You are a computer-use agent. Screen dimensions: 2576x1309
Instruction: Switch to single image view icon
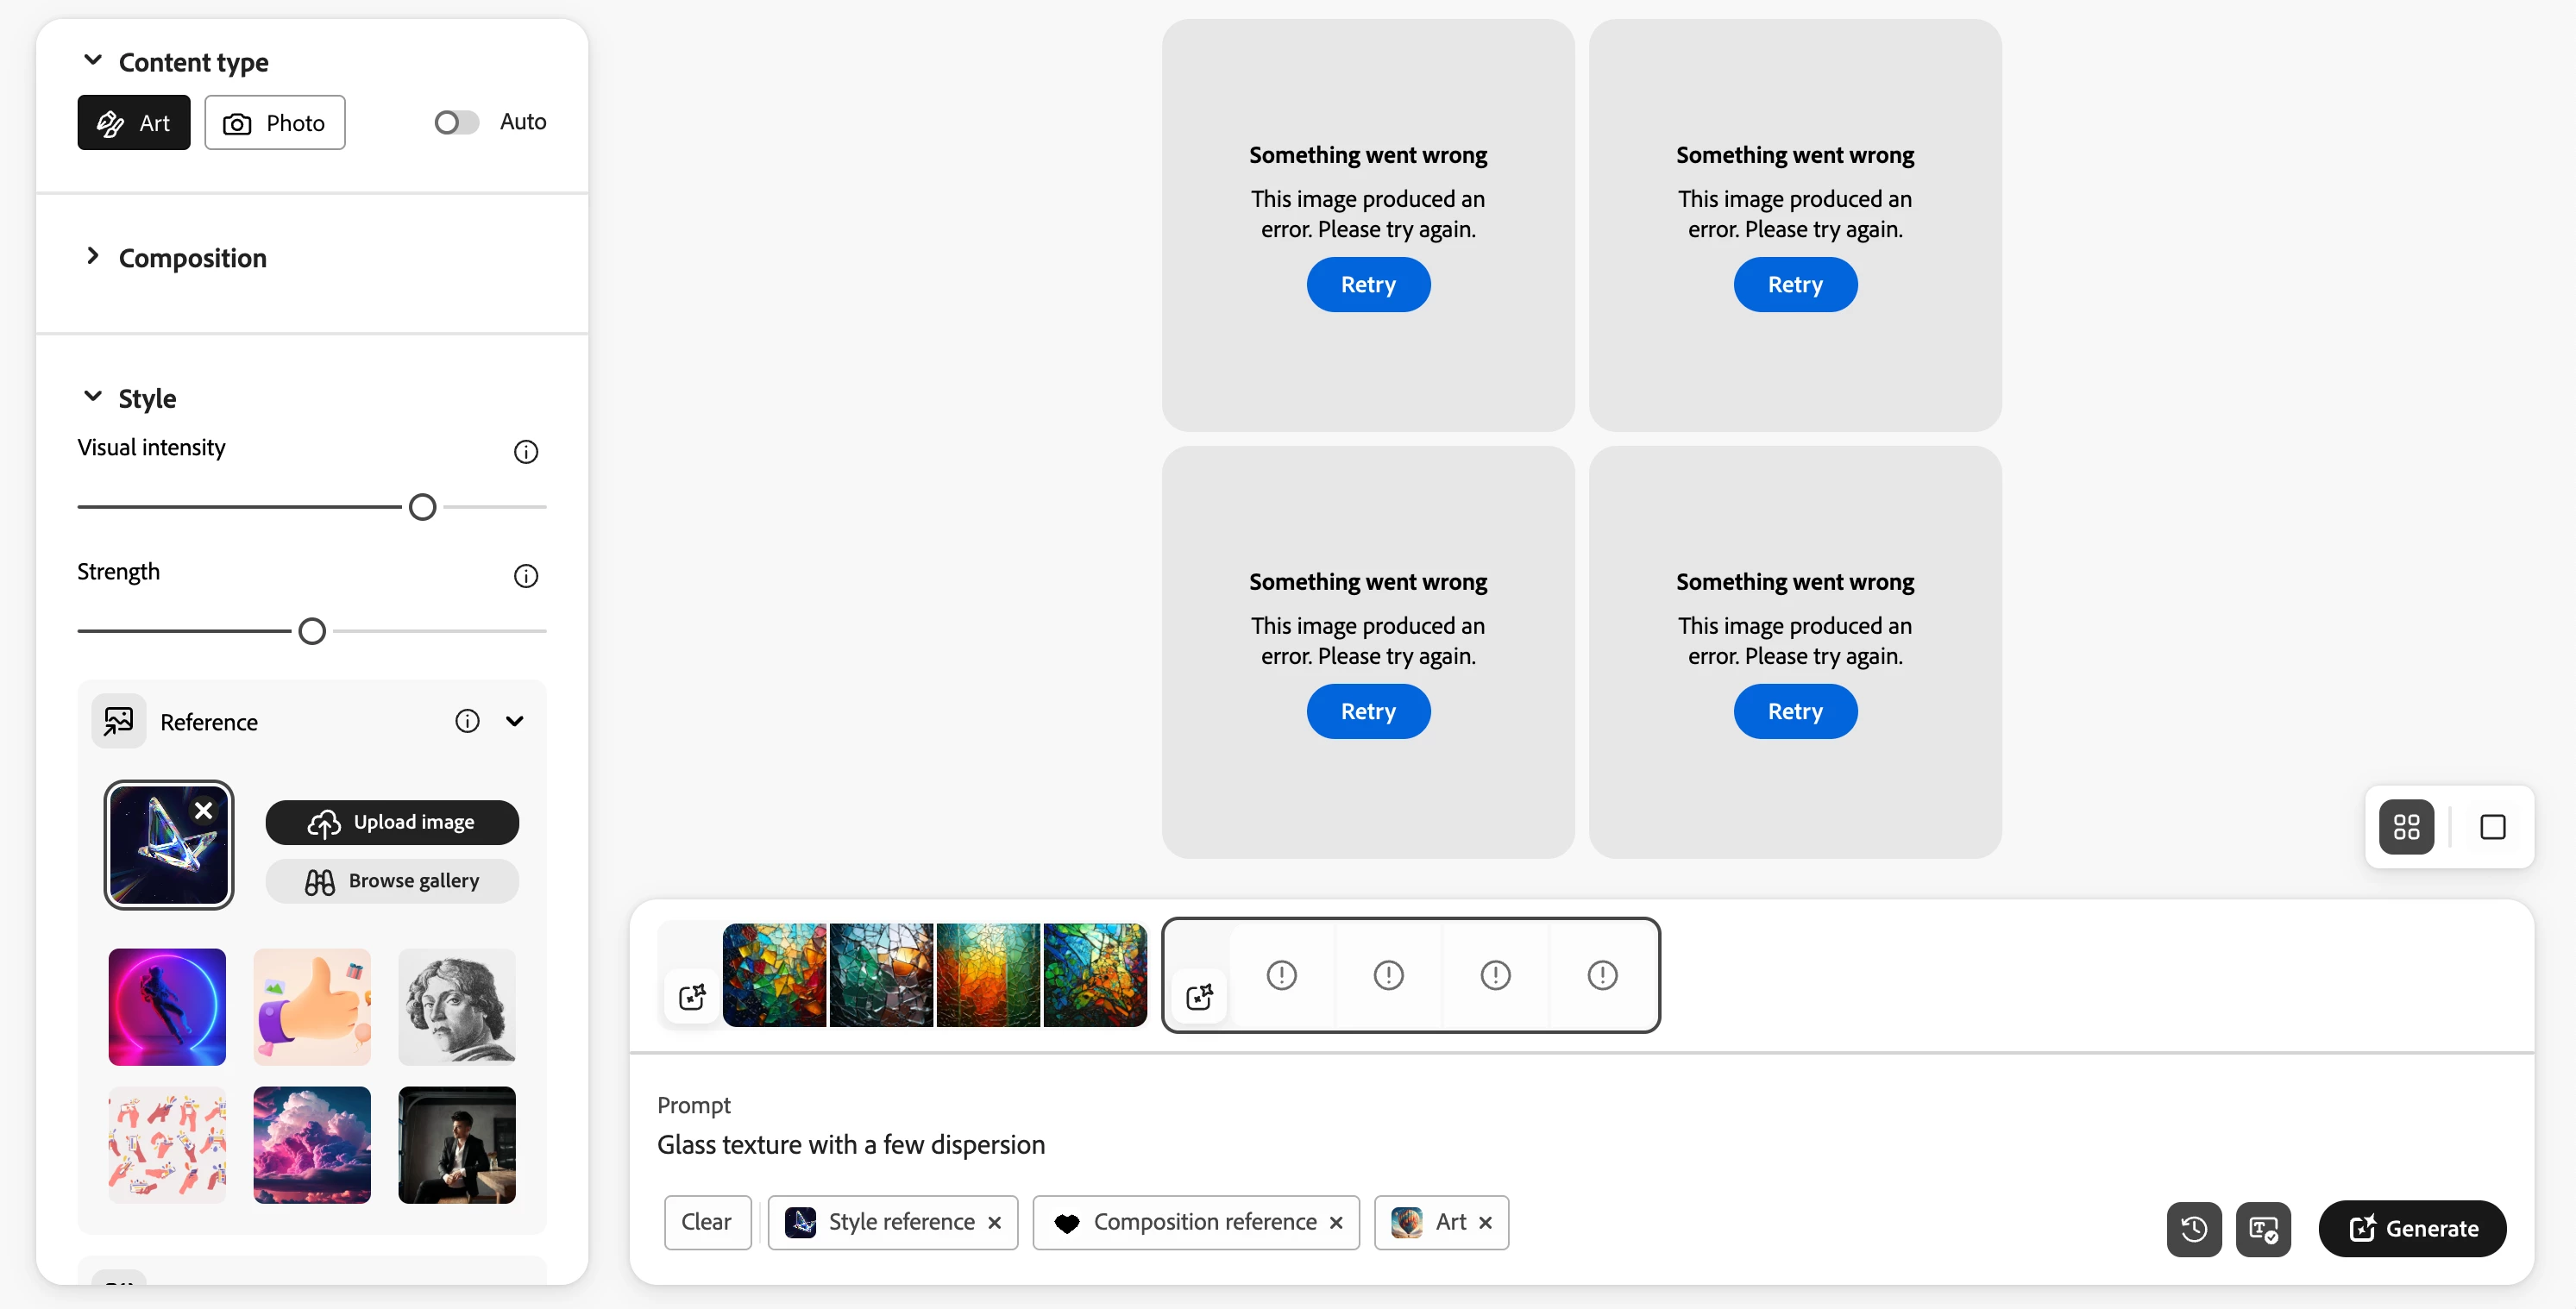click(2492, 826)
